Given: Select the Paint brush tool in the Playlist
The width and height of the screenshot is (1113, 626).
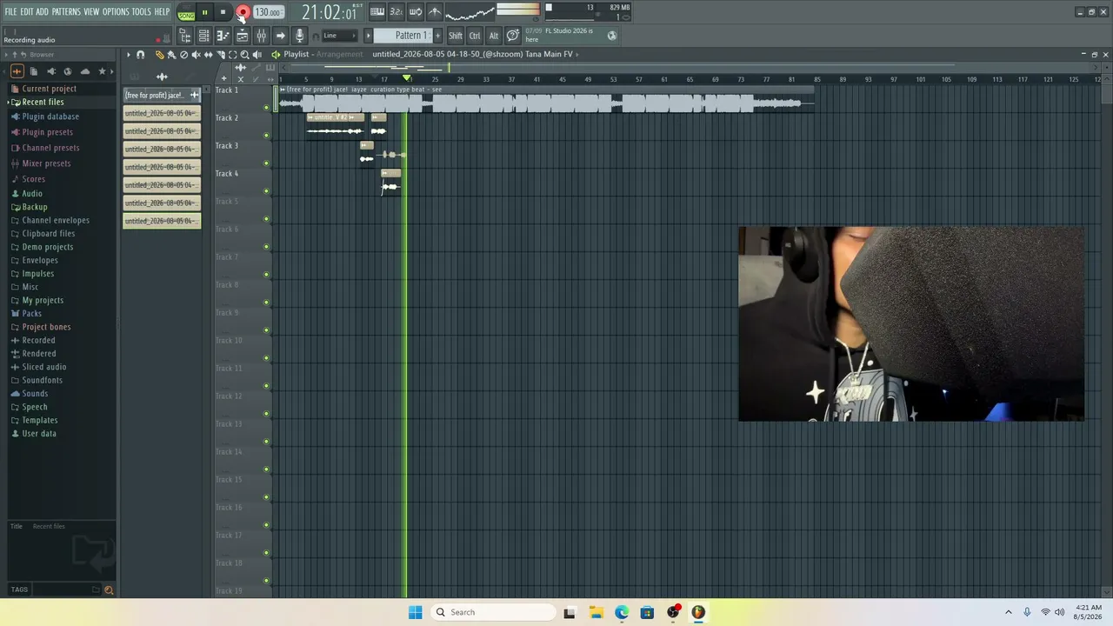Looking at the screenshot, I should point(171,55).
